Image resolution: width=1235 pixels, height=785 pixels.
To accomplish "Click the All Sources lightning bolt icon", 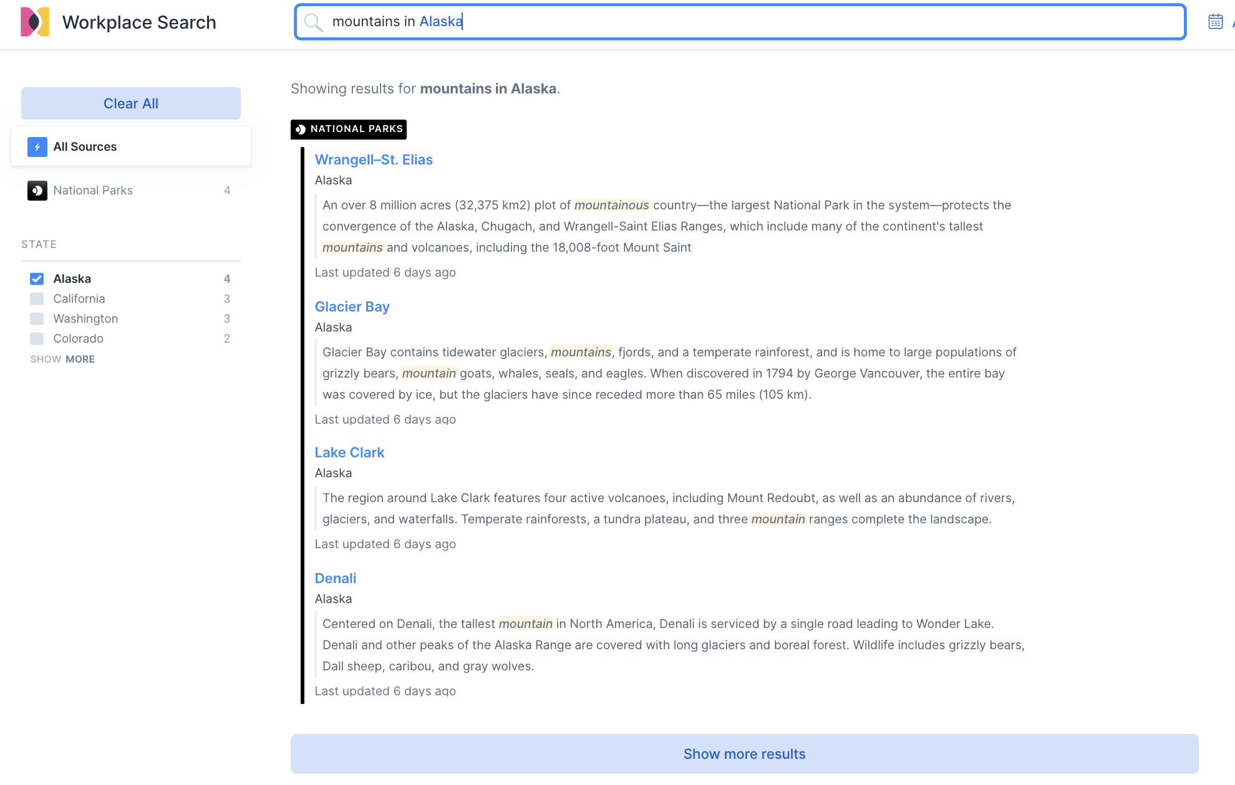I will (x=37, y=147).
